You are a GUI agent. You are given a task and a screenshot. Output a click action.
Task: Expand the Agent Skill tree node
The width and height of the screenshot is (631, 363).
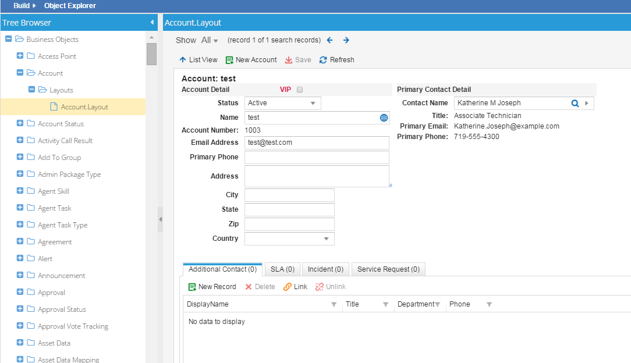click(x=20, y=191)
